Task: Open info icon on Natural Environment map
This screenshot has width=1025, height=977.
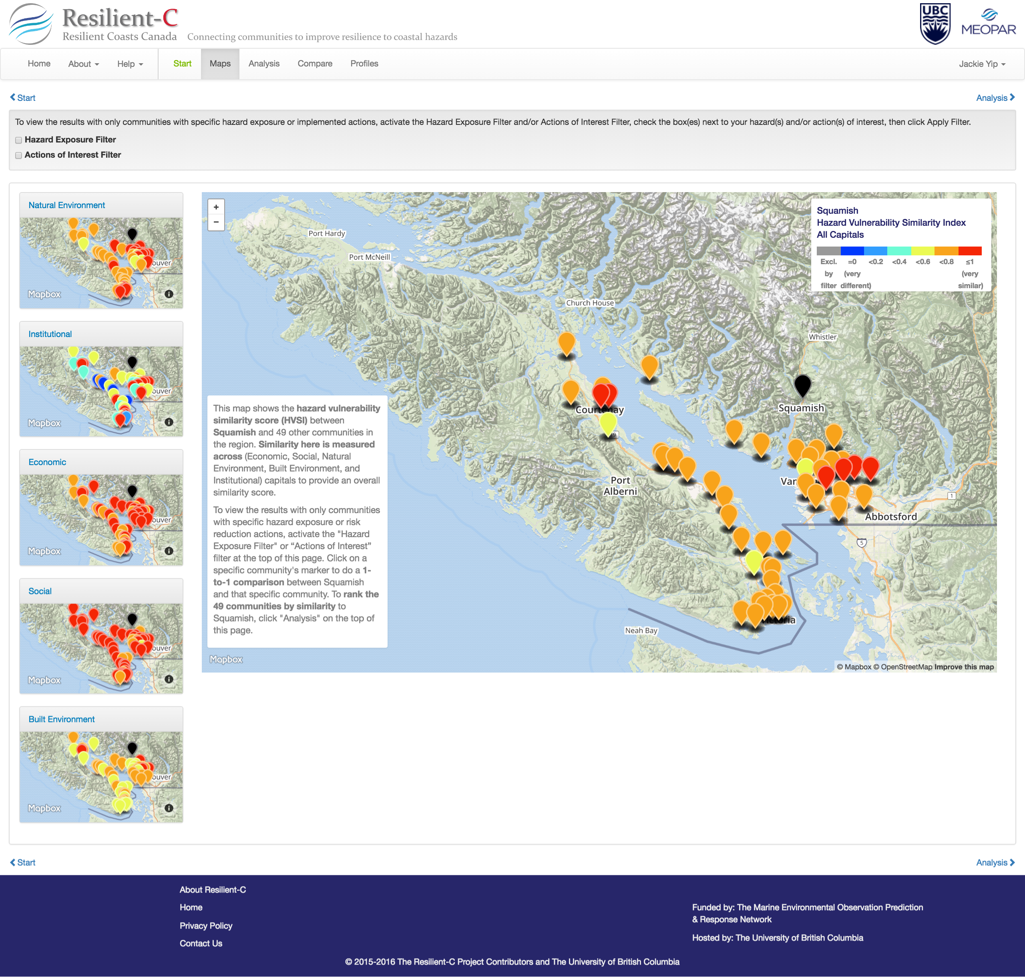Action: (x=169, y=294)
